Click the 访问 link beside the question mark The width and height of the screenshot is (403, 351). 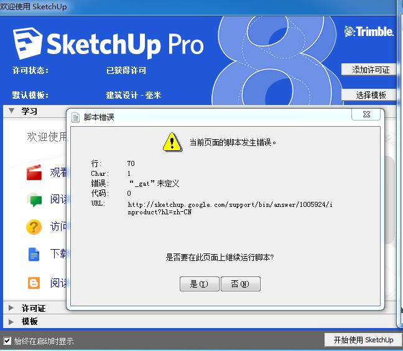pos(58,227)
